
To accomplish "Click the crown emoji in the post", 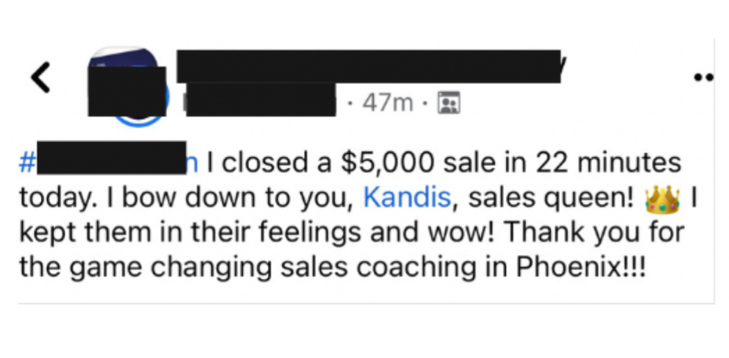I will 662,200.
